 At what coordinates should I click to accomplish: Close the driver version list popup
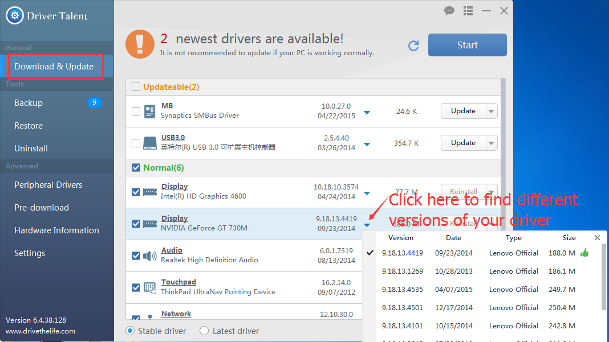click(597, 238)
